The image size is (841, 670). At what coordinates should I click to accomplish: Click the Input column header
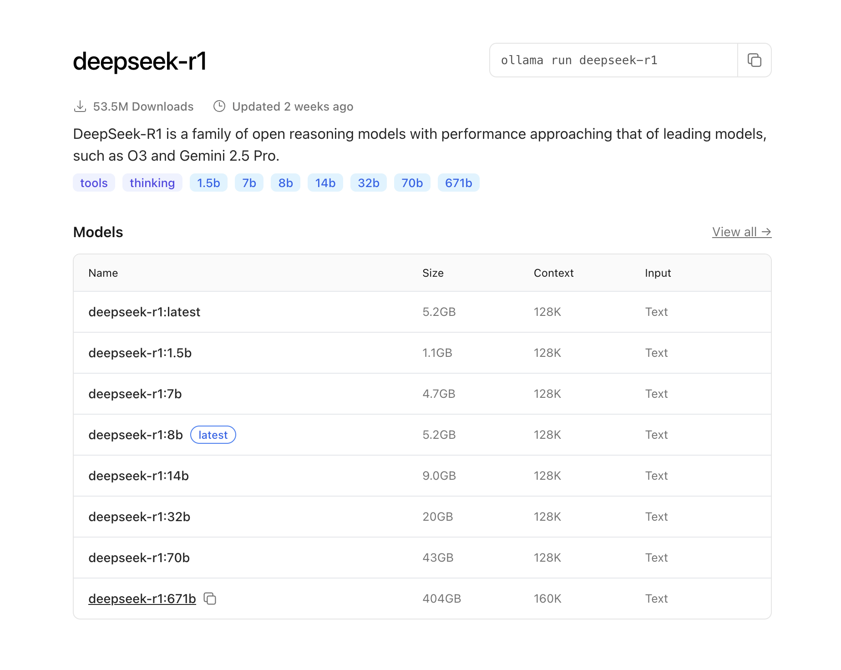(x=658, y=273)
